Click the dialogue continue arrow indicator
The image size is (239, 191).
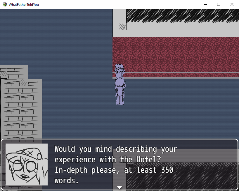119,187
